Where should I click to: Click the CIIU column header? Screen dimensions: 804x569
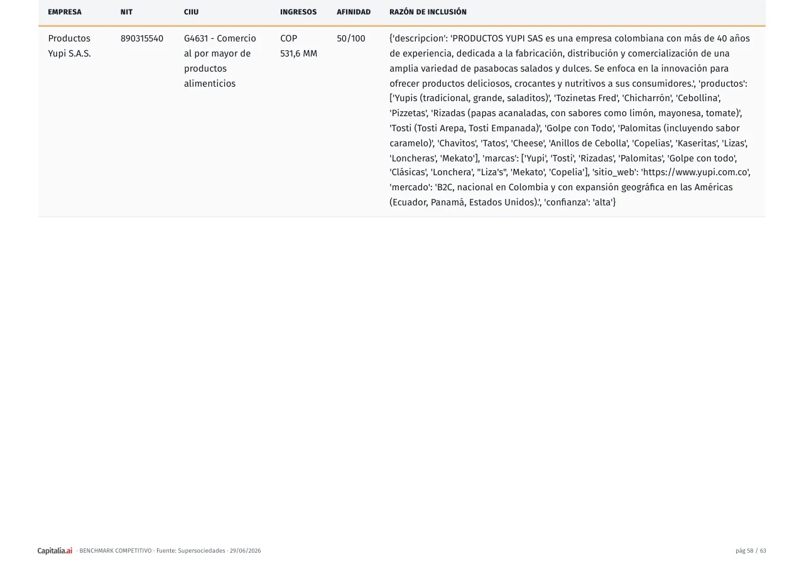coord(191,12)
